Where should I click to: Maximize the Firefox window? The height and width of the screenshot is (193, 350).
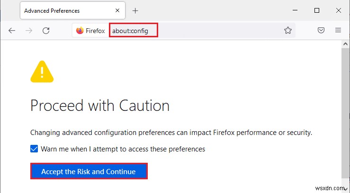[317, 10]
